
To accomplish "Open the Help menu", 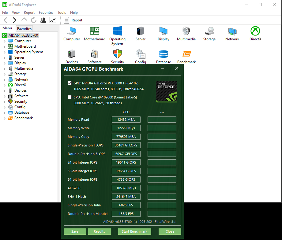I will (74, 13).
